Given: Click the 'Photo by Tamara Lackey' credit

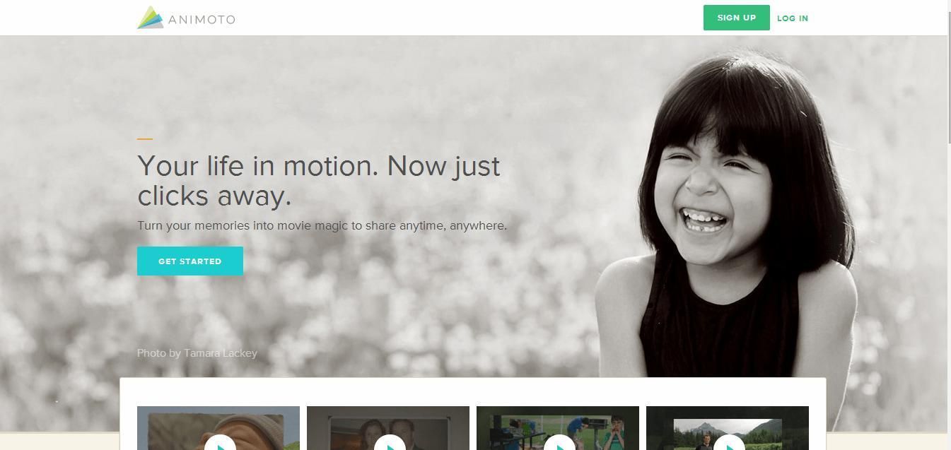Looking at the screenshot, I should coord(197,353).
